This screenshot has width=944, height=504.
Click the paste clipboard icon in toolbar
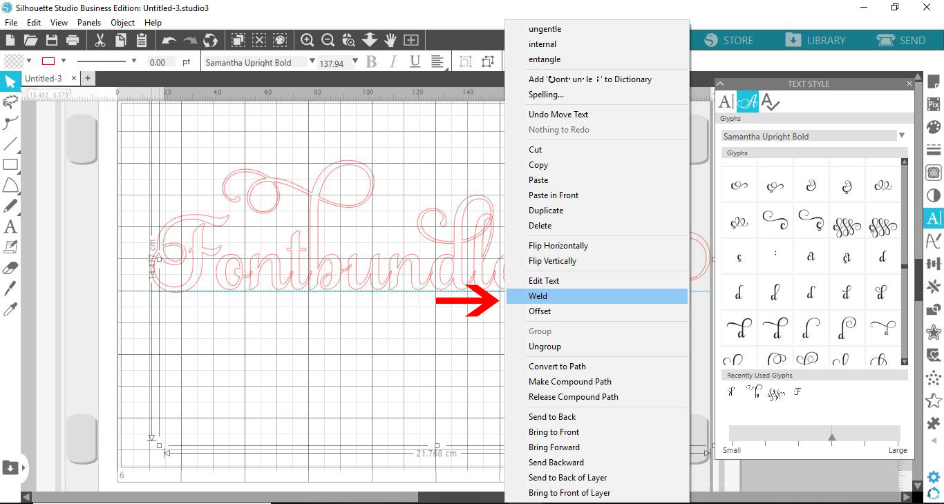(x=141, y=40)
